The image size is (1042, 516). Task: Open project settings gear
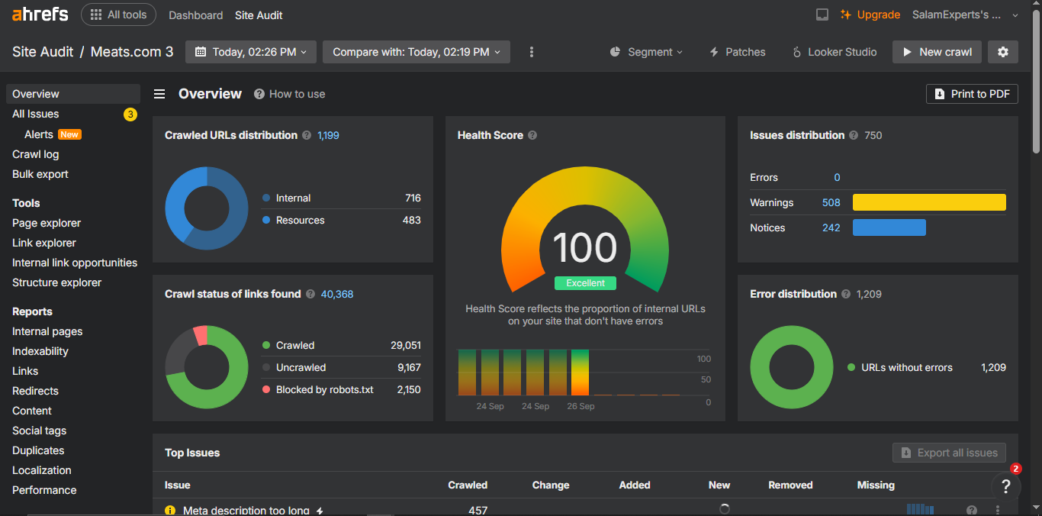[x=1003, y=52]
